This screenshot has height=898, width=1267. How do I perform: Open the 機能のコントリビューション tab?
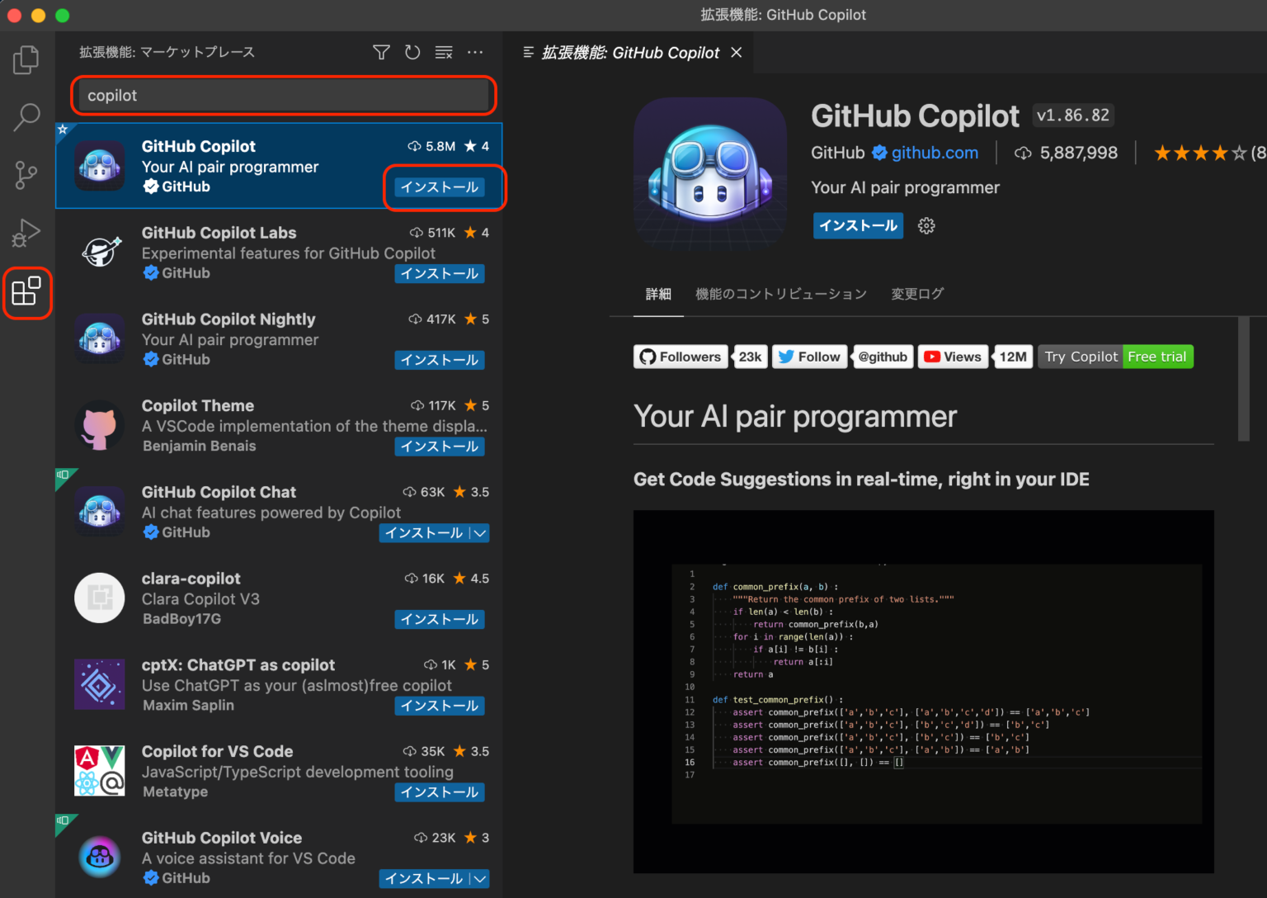point(781,294)
